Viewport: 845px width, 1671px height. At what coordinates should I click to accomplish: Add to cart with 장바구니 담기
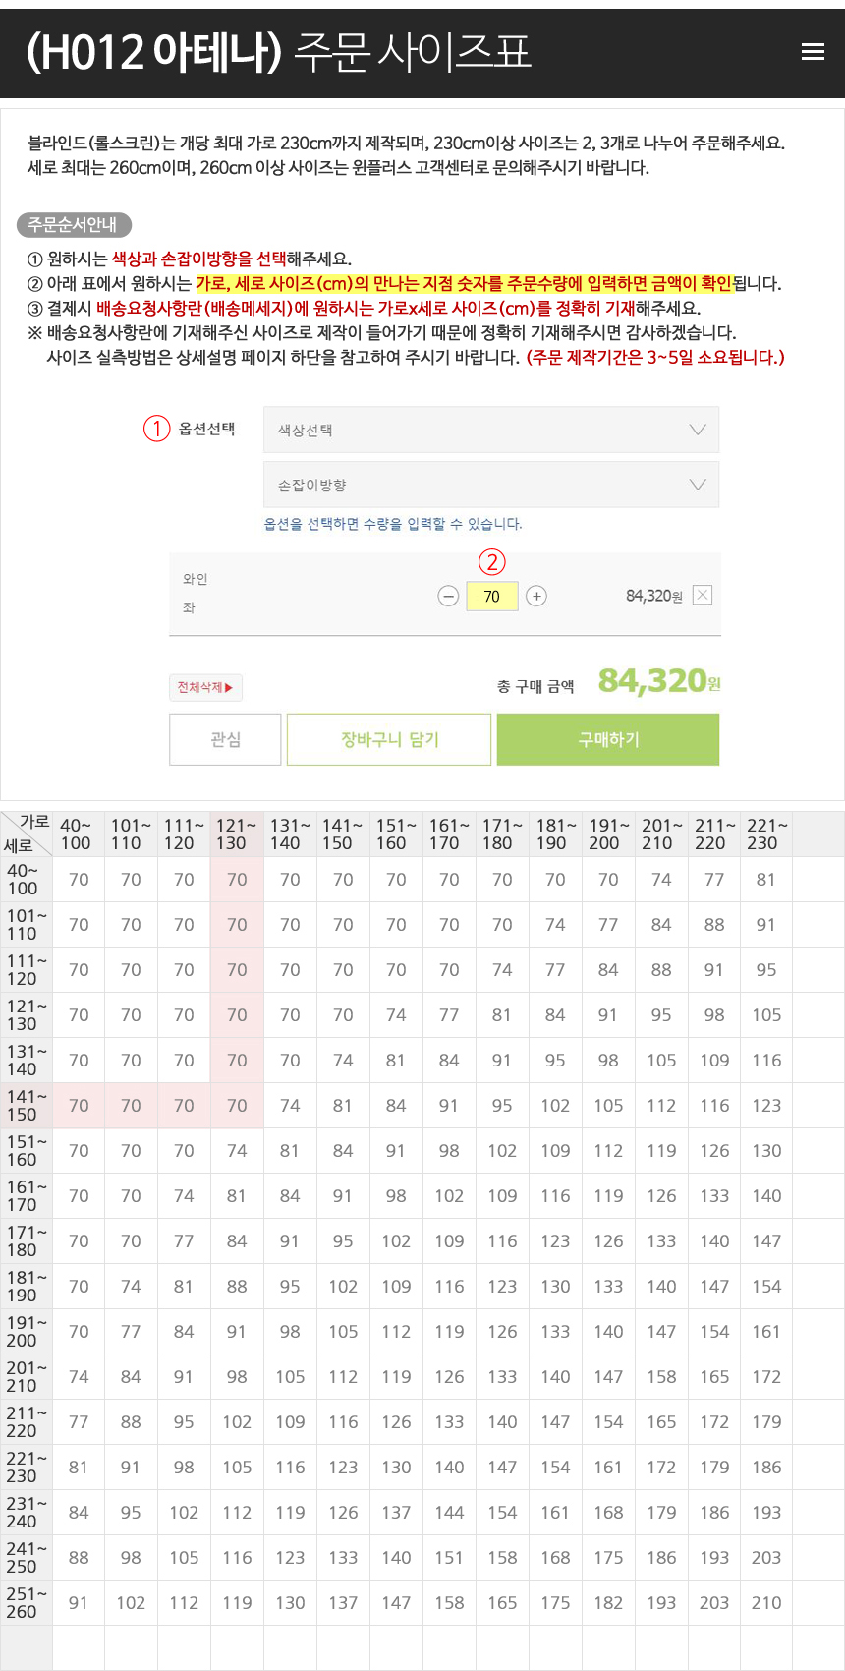[389, 739]
